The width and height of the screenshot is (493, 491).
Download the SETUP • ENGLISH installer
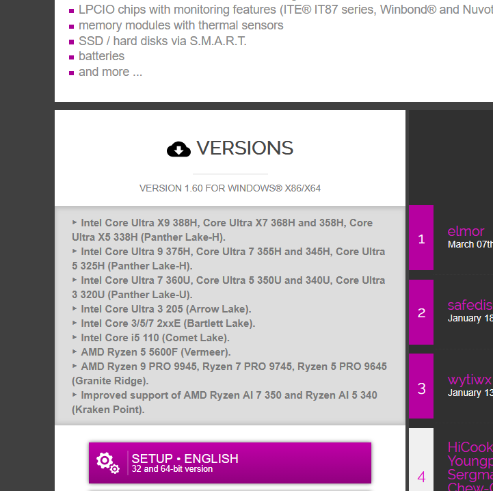pyautogui.click(x=230, y=463)
